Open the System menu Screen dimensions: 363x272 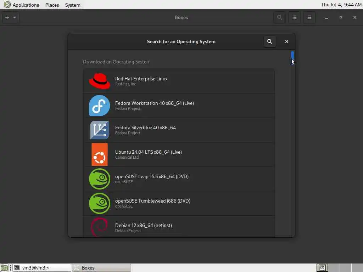click(73, 5)
